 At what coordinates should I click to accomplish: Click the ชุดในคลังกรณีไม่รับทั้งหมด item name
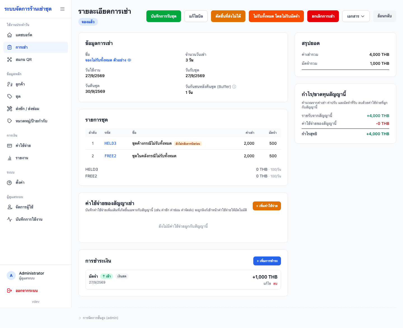(154, 156)
